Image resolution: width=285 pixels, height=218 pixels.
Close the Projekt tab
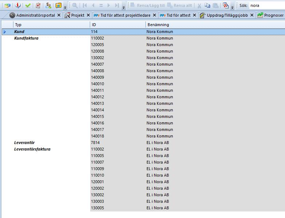[88, 15]
